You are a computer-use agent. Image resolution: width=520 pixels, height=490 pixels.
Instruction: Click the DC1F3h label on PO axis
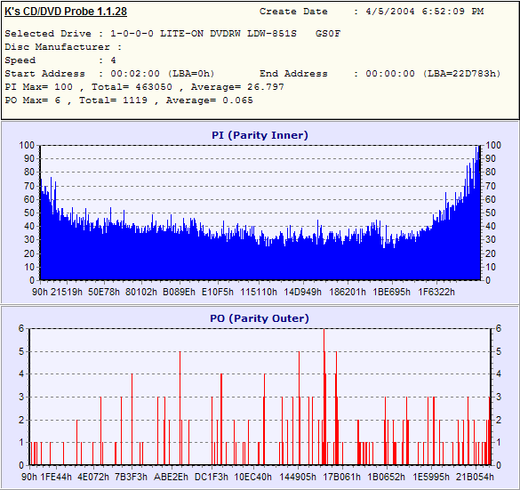click(x=212, y=477)
